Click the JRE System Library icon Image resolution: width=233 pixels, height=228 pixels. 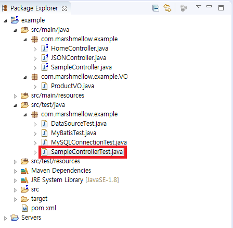pos(24,181)
